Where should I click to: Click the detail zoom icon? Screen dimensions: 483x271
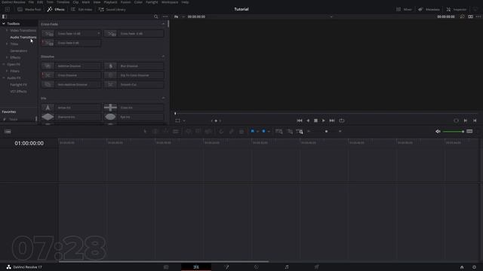[x=290, y=132]
